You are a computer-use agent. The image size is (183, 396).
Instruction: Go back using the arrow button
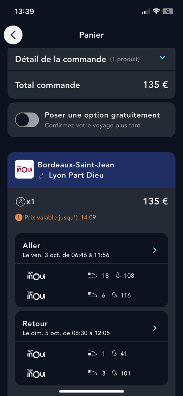point(13,35)
